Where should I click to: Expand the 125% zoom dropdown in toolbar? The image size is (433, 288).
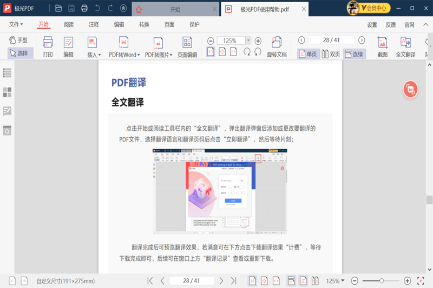[x=248, y=41]
